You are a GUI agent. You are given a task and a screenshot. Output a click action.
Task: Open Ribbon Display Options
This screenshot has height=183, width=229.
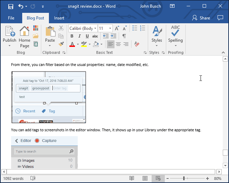coord(172,6)
